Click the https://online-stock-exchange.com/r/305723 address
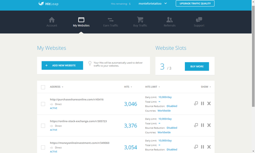 pyautogui.click(x=78, y=121)
